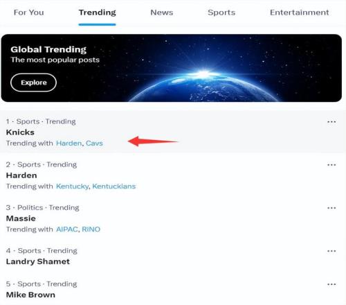Open more options for Massie trend
Image resolution: width=346 pixels, height=305 pixels.
(331, 208)
